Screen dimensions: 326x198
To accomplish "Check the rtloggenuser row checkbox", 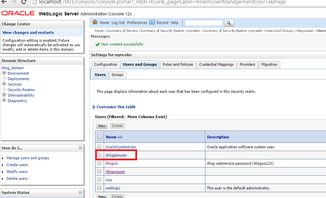I will 99,155.
